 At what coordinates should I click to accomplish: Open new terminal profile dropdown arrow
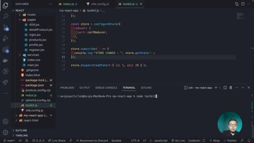[x=219, y=88]
